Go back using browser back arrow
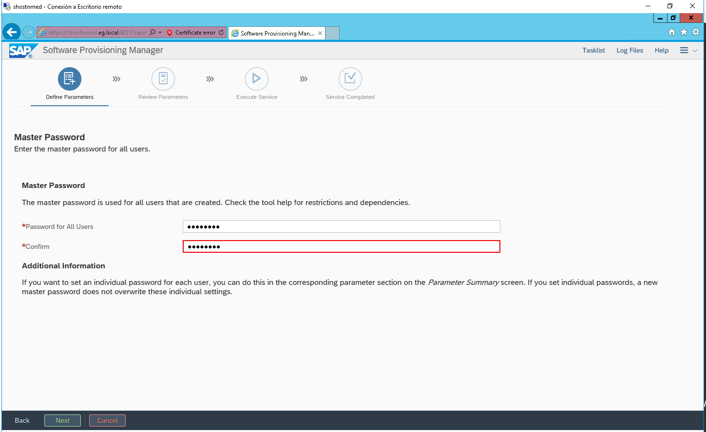This screenshot has height=432, width=706. point(12,32)
